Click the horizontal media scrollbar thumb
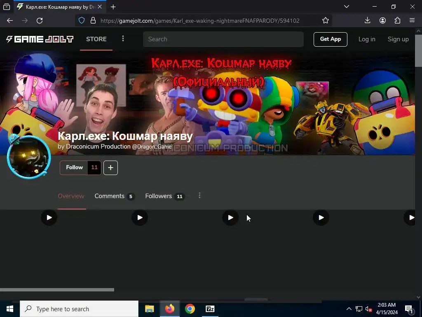The image size is (422, 317). coord(57,290)
